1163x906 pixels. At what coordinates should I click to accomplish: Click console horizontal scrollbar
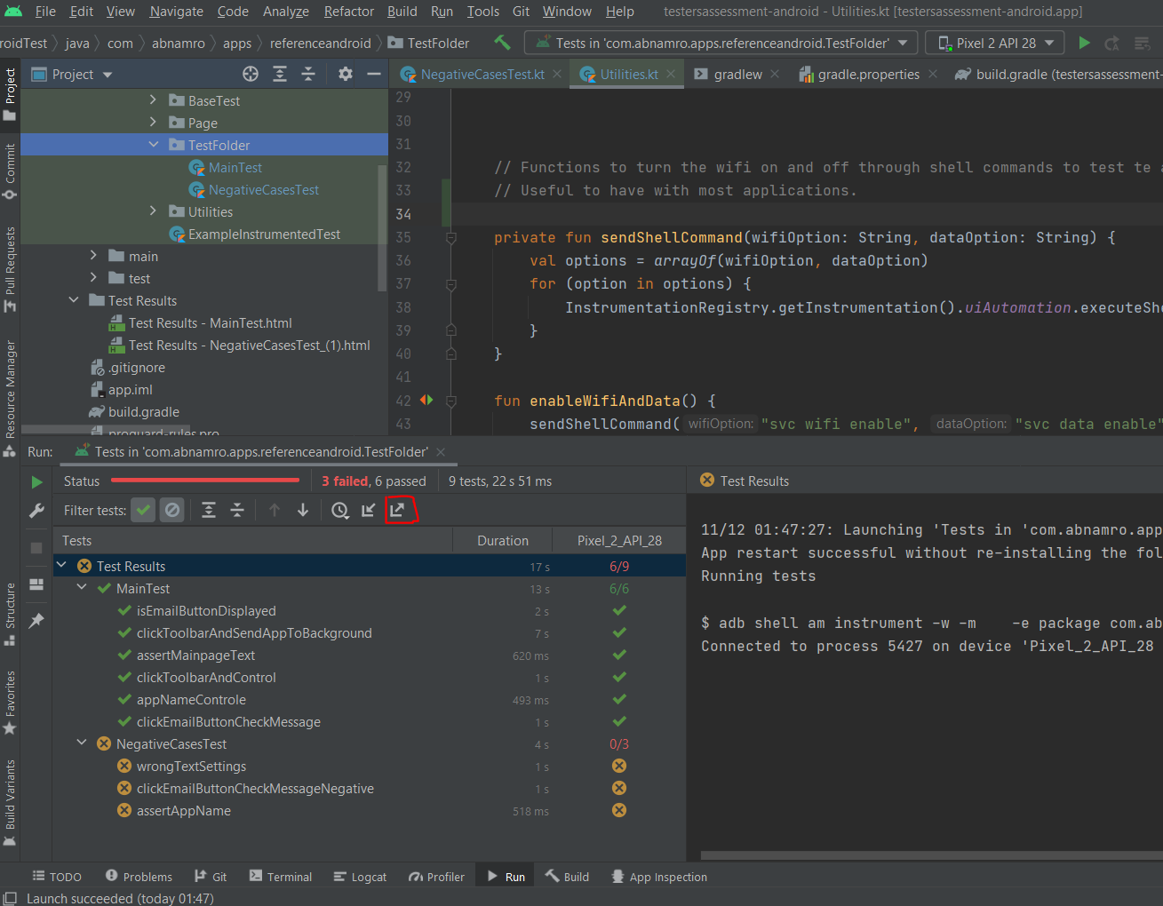pos(931,855)
